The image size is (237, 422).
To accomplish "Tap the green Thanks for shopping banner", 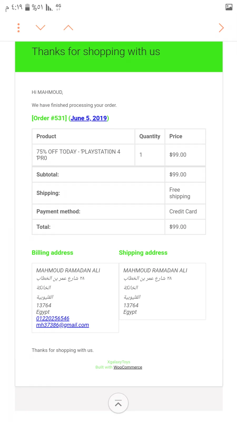I will click(x=119, y=56).
